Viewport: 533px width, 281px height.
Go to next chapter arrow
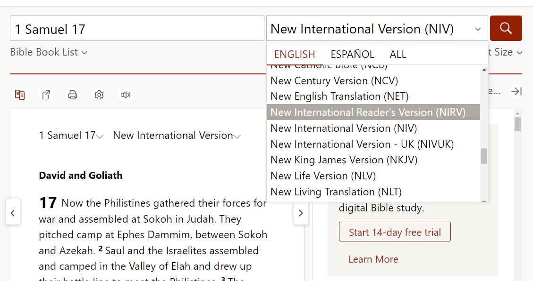tap(301, 213)
